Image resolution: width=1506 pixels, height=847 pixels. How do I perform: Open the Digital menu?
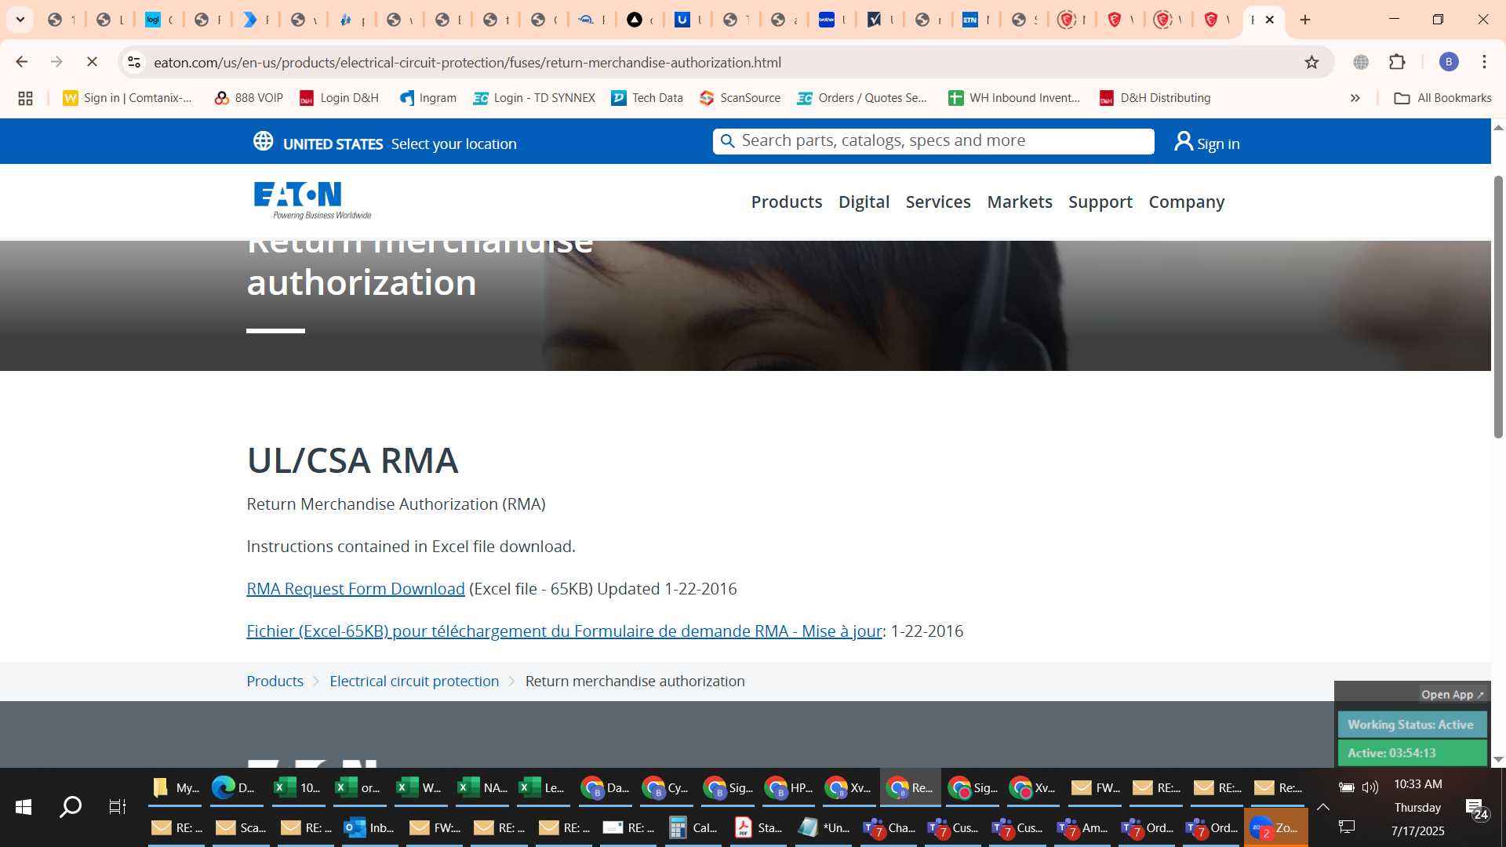[864, 202]
